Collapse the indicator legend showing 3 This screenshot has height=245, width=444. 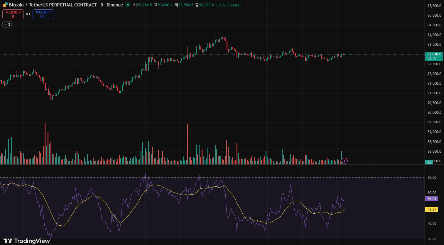(x=7, y=25)
